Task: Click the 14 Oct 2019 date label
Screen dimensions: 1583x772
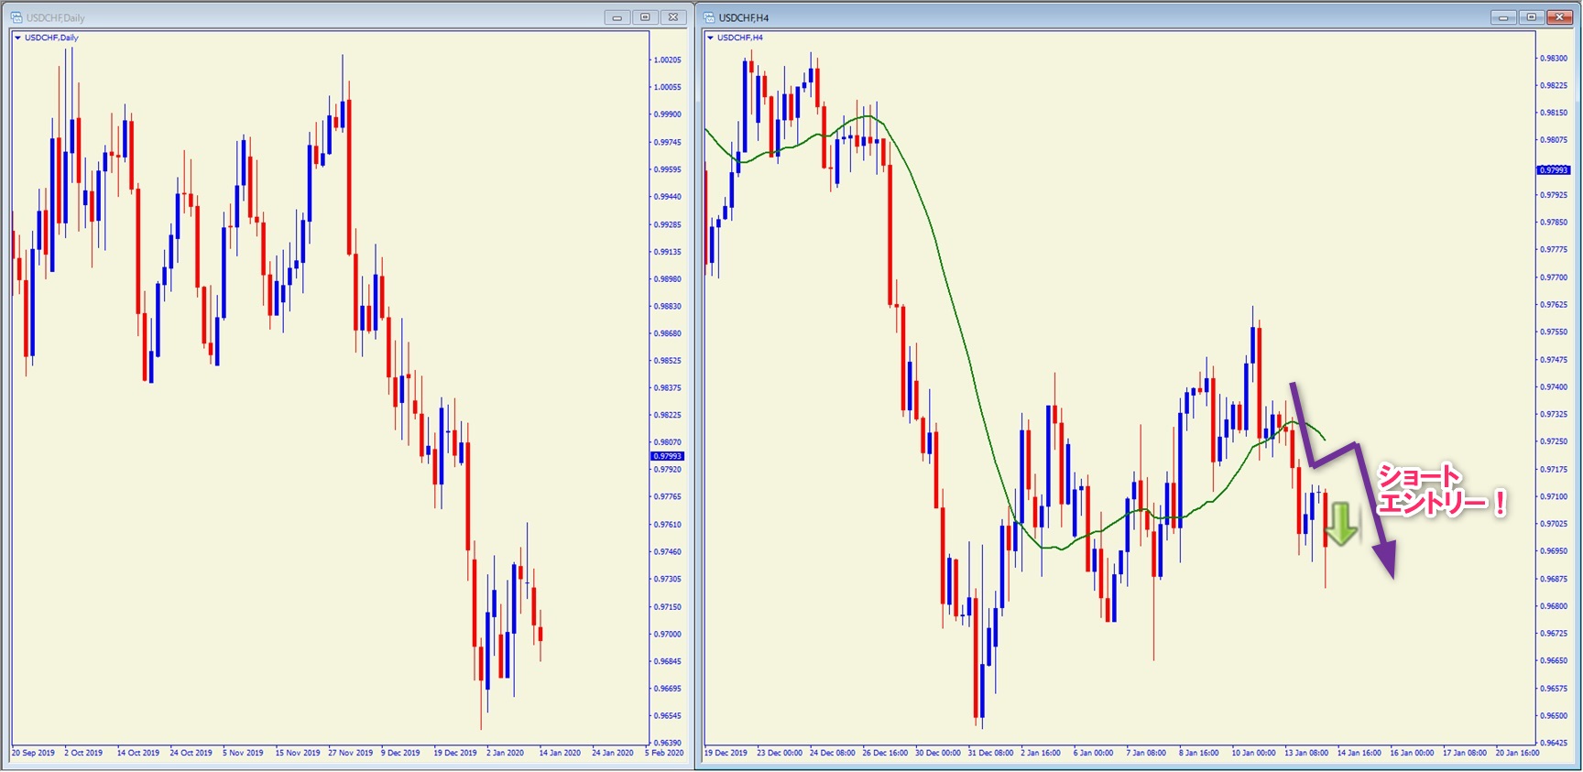Action: click(x=138, y=753)
